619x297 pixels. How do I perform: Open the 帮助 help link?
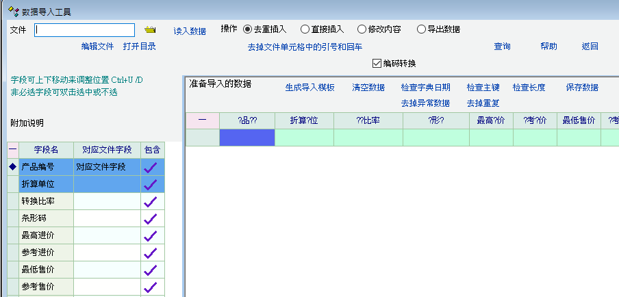tap(548, 47)
